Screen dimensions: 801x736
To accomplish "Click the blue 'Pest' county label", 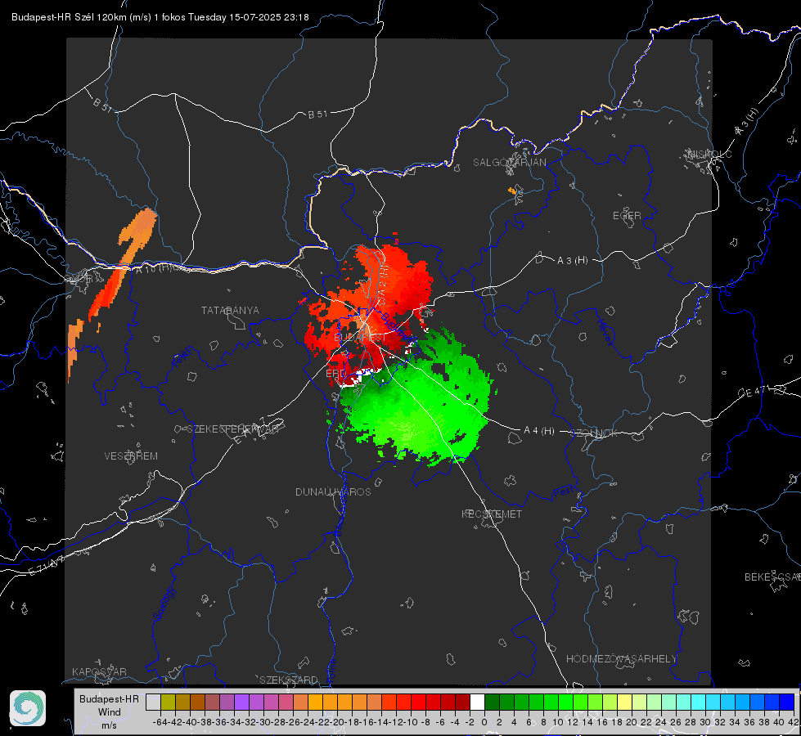I will click(564, 492).
